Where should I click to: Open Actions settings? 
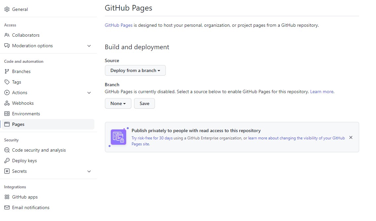pyautogui.click(x=48, y=93)
